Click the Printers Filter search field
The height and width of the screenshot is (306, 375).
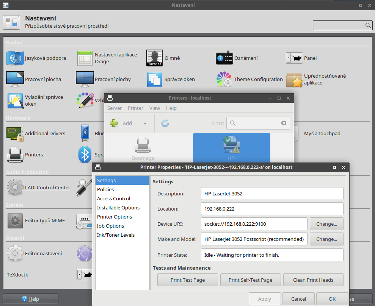coord(258,123)
